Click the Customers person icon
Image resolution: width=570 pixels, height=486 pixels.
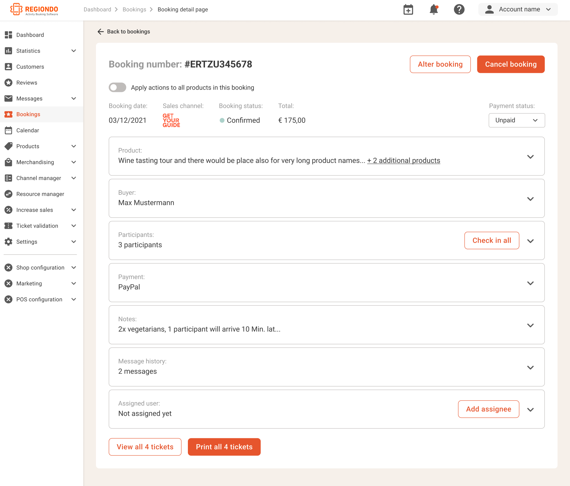[8, 67]
